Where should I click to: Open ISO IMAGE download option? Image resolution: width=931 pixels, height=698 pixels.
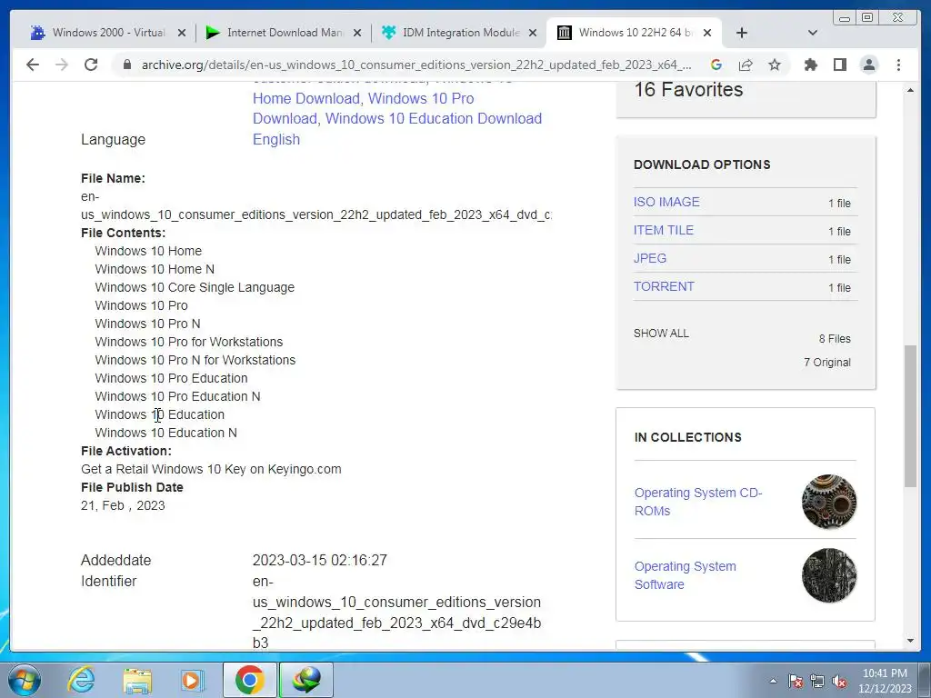(x=666, y=202)
